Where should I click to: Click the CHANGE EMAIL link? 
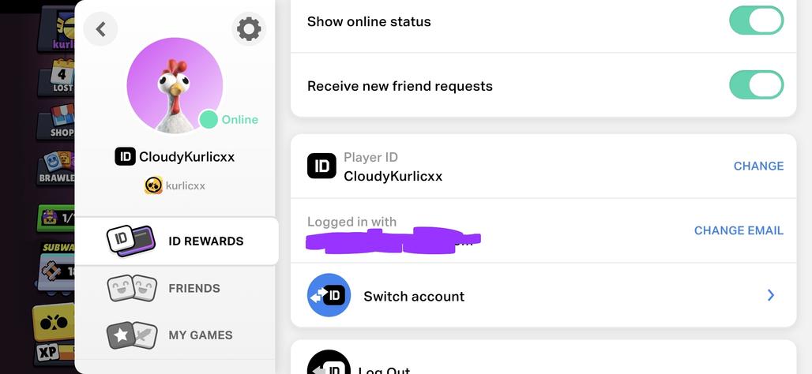(x=739, y=230)
